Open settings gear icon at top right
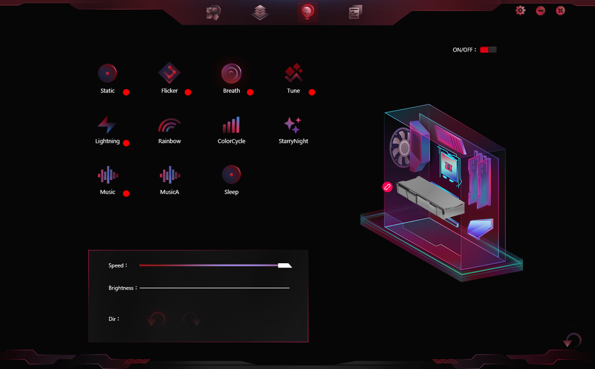 point(520,10)
